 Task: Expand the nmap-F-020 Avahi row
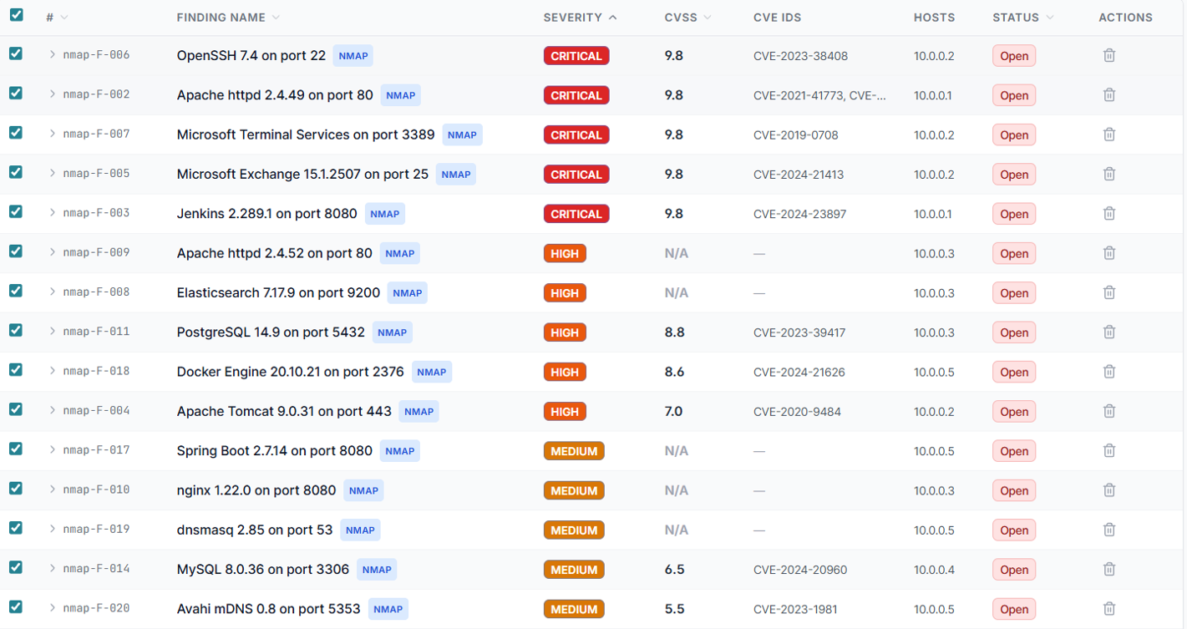(x=52, y=607)
